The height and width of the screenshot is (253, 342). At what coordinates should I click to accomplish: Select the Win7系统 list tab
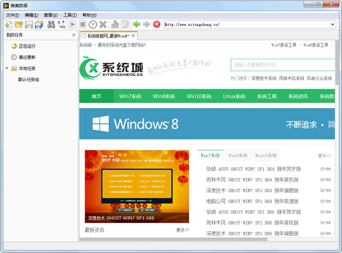[x=210, y=156]
